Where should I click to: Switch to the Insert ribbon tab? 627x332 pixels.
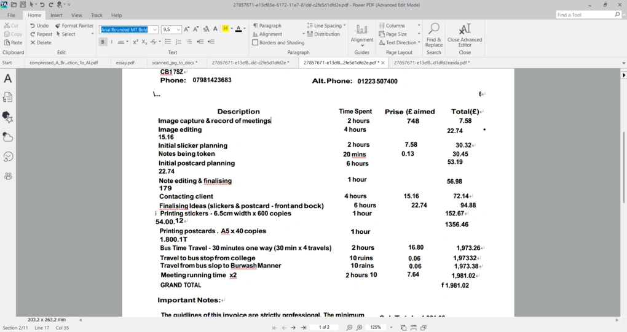tap(57, 15)
